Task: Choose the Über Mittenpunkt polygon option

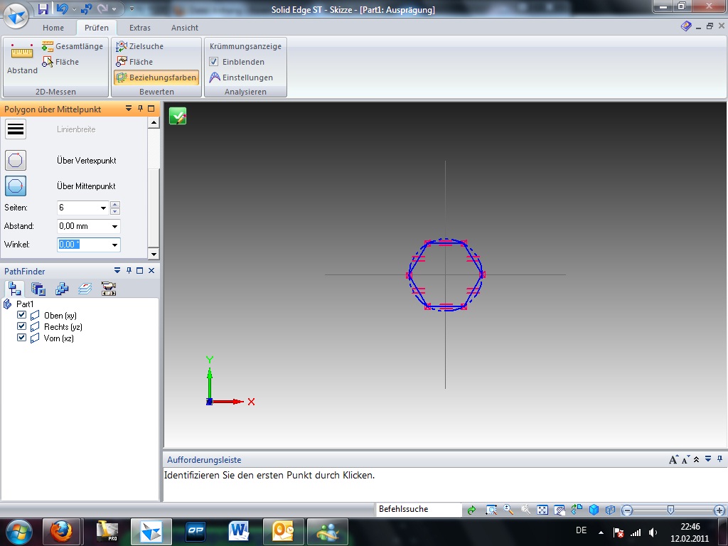Action: (x=16, y=186)
